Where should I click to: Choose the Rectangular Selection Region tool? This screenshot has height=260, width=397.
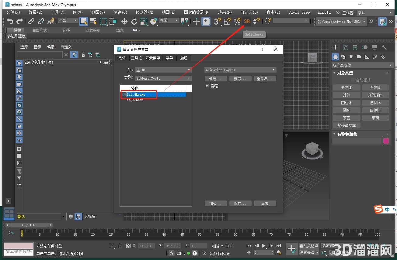coord(103,21)
